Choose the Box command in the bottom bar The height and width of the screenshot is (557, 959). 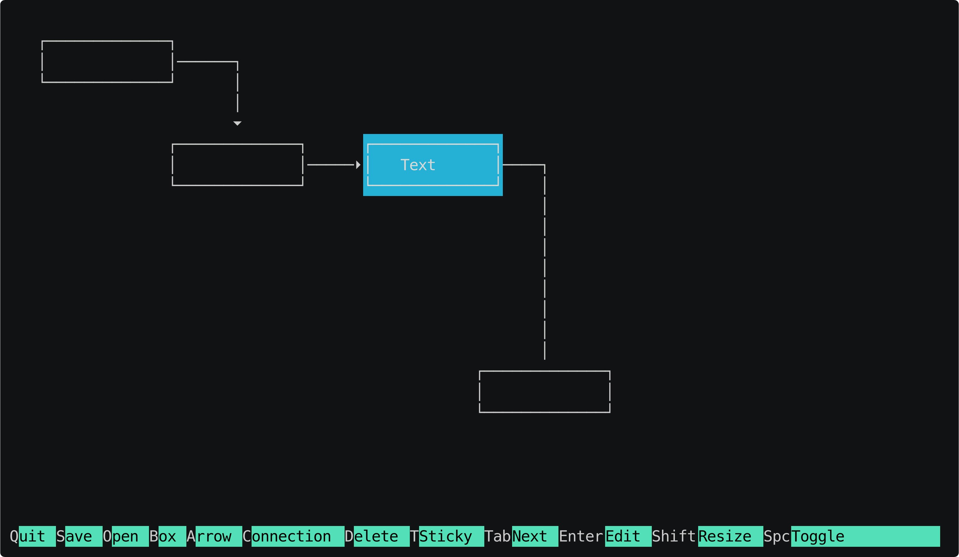point(168,536)
